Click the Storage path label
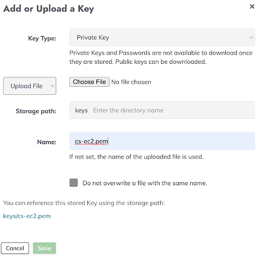This screenshot has width=257, height=257. [36, 111]
